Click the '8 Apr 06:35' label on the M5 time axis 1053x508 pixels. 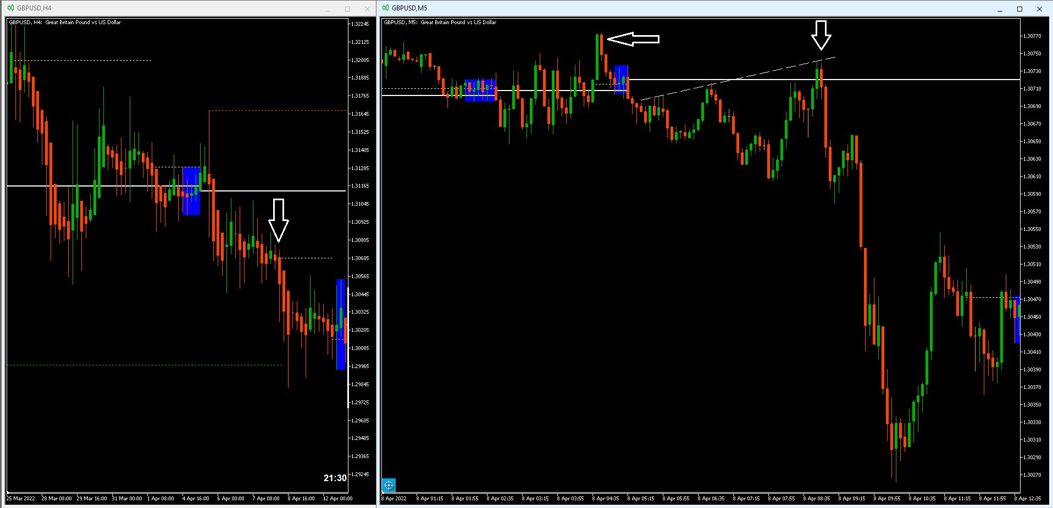[x=711, y=499]
